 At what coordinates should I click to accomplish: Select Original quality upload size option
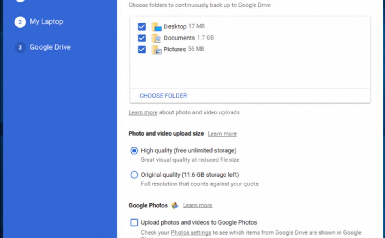pos(134,175)
